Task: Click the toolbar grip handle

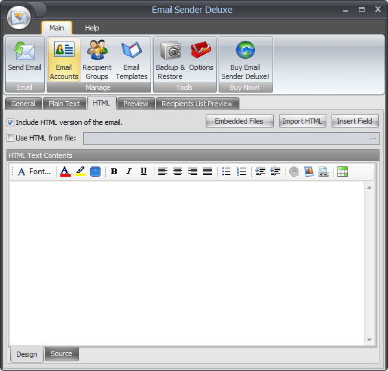Action: (12, 172)
